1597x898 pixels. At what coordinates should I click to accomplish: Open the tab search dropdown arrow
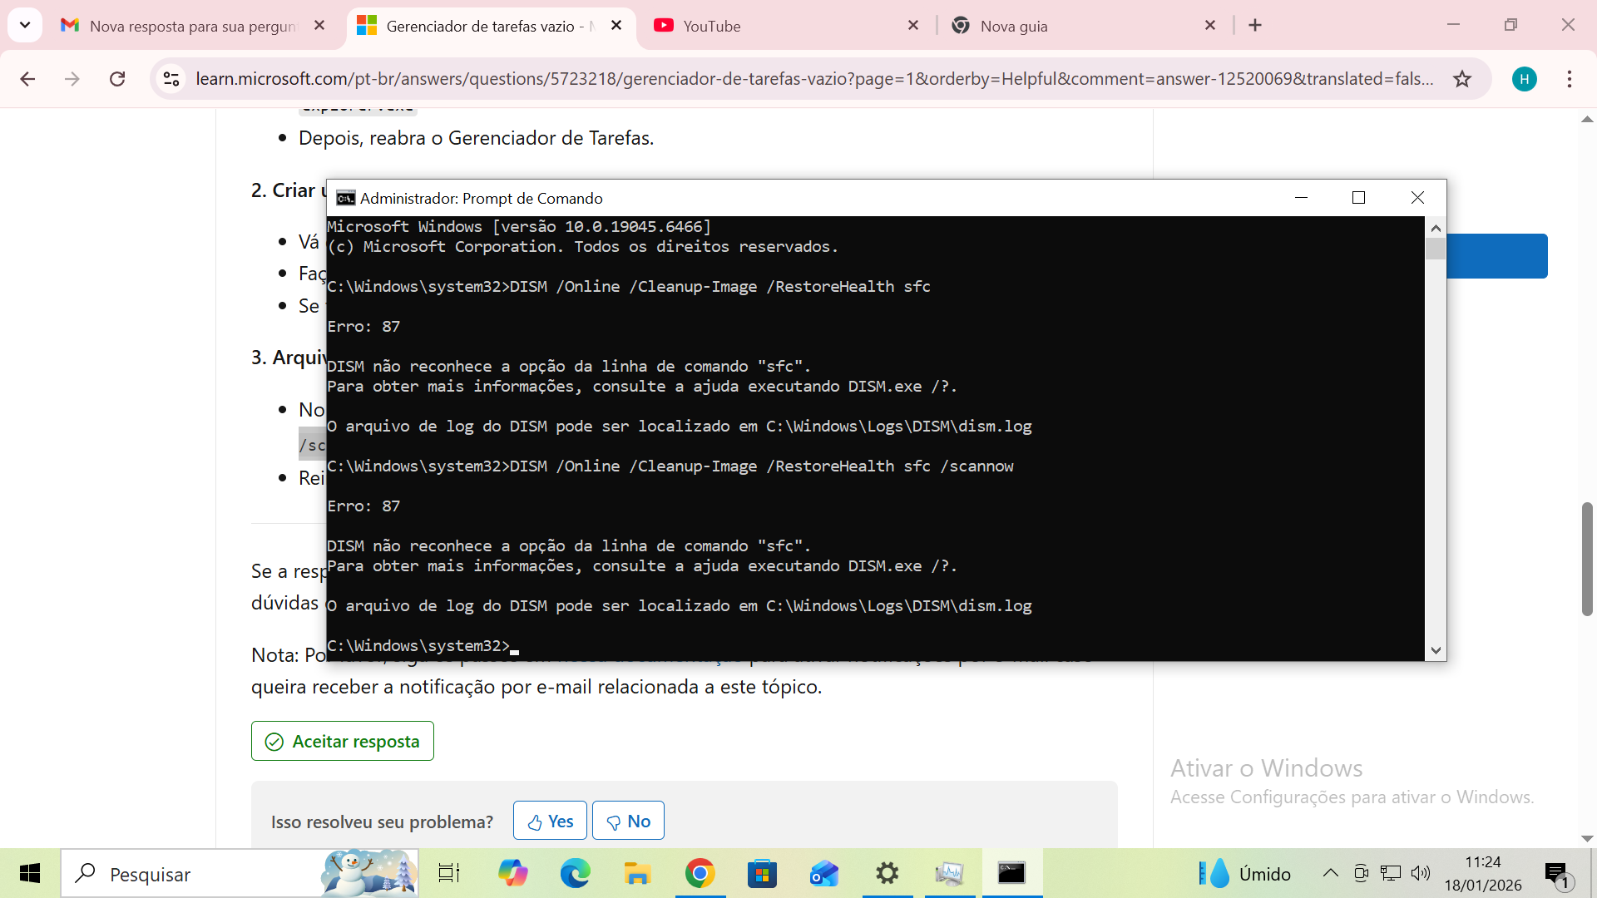pyautogui.click(x=25, y=25)
